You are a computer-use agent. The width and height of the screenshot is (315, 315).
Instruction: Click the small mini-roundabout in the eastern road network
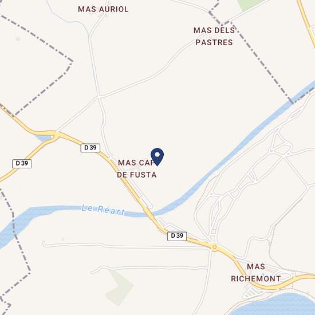click(271, 151)
